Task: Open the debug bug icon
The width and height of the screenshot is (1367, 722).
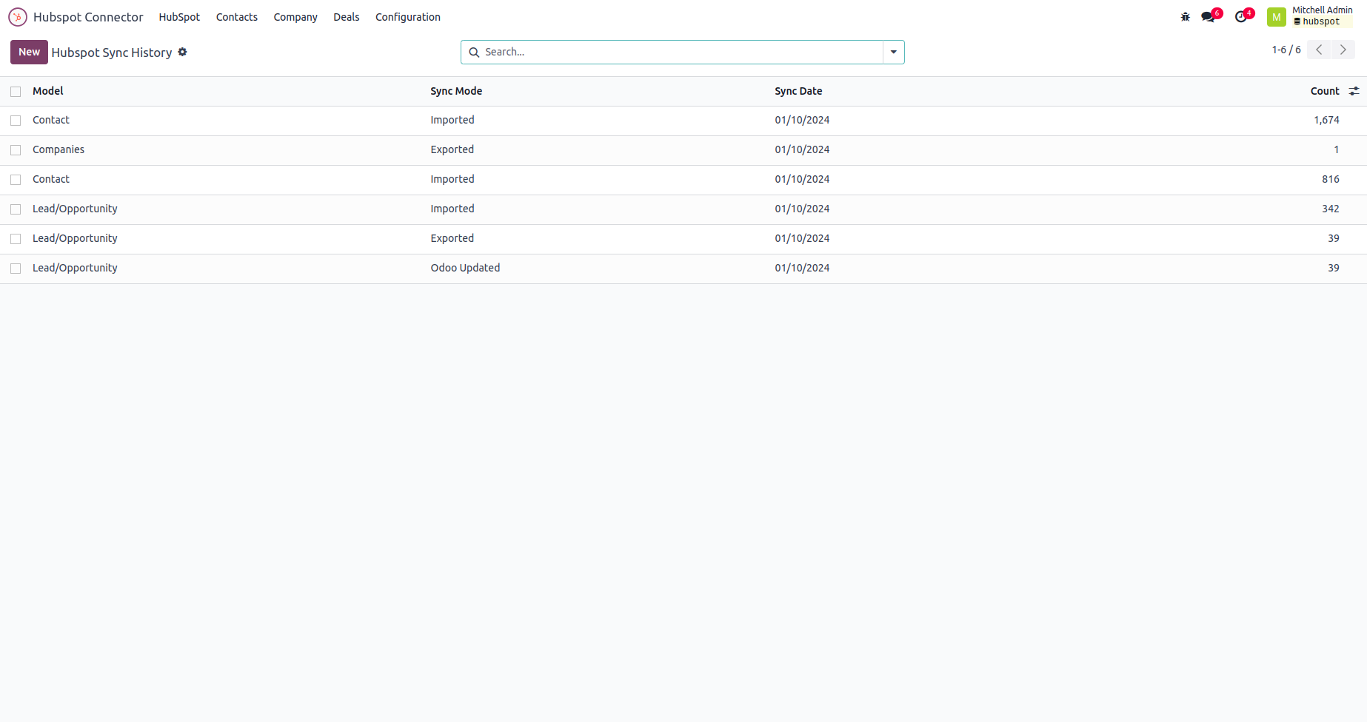Action: 1185,17
